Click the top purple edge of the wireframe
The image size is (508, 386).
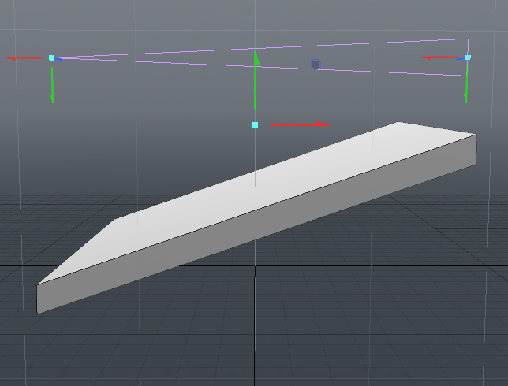click(260, 47)
